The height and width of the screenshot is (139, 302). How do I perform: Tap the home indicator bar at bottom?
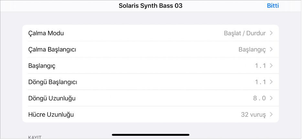tap(151, 134)
